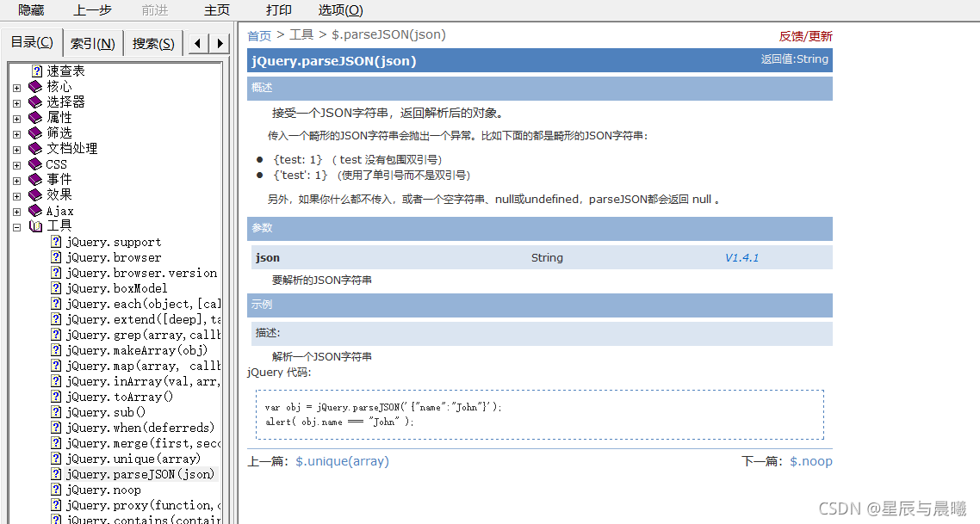The width and height of the screenshot is (980, 524).
Task: Click the CSS book icon
Action: (x=35, y=164)
